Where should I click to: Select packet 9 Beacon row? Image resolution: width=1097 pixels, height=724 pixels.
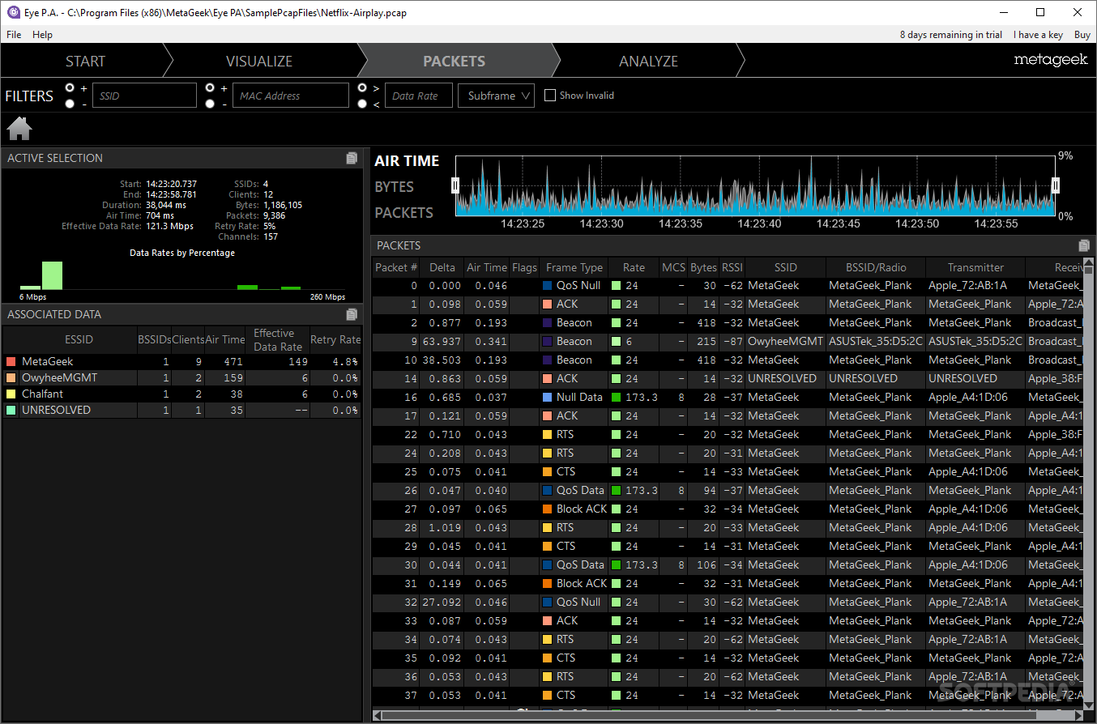click(x=728, y=342)
